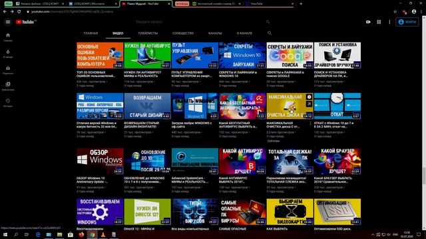The image size is (426, 239).
Task: Open НУЖЕН ЛИ АНТИВИРУС video thumbnail
Action: [x=147, y=55]
